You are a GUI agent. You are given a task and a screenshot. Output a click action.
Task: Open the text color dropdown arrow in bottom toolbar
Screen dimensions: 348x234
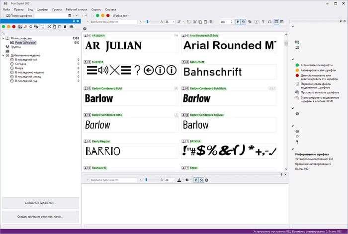tap(183, 180)
